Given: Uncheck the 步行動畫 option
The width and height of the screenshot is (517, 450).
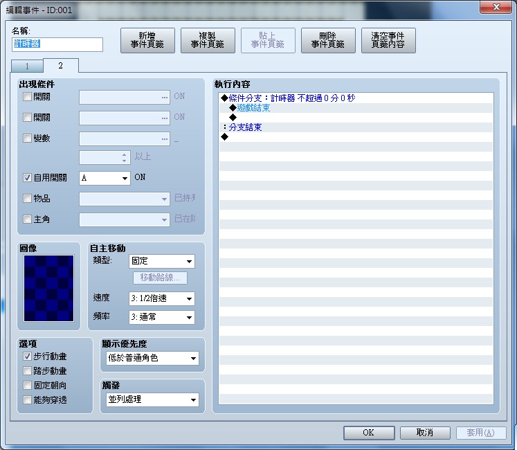Looking at the screenshot, I should pos(27,357).
